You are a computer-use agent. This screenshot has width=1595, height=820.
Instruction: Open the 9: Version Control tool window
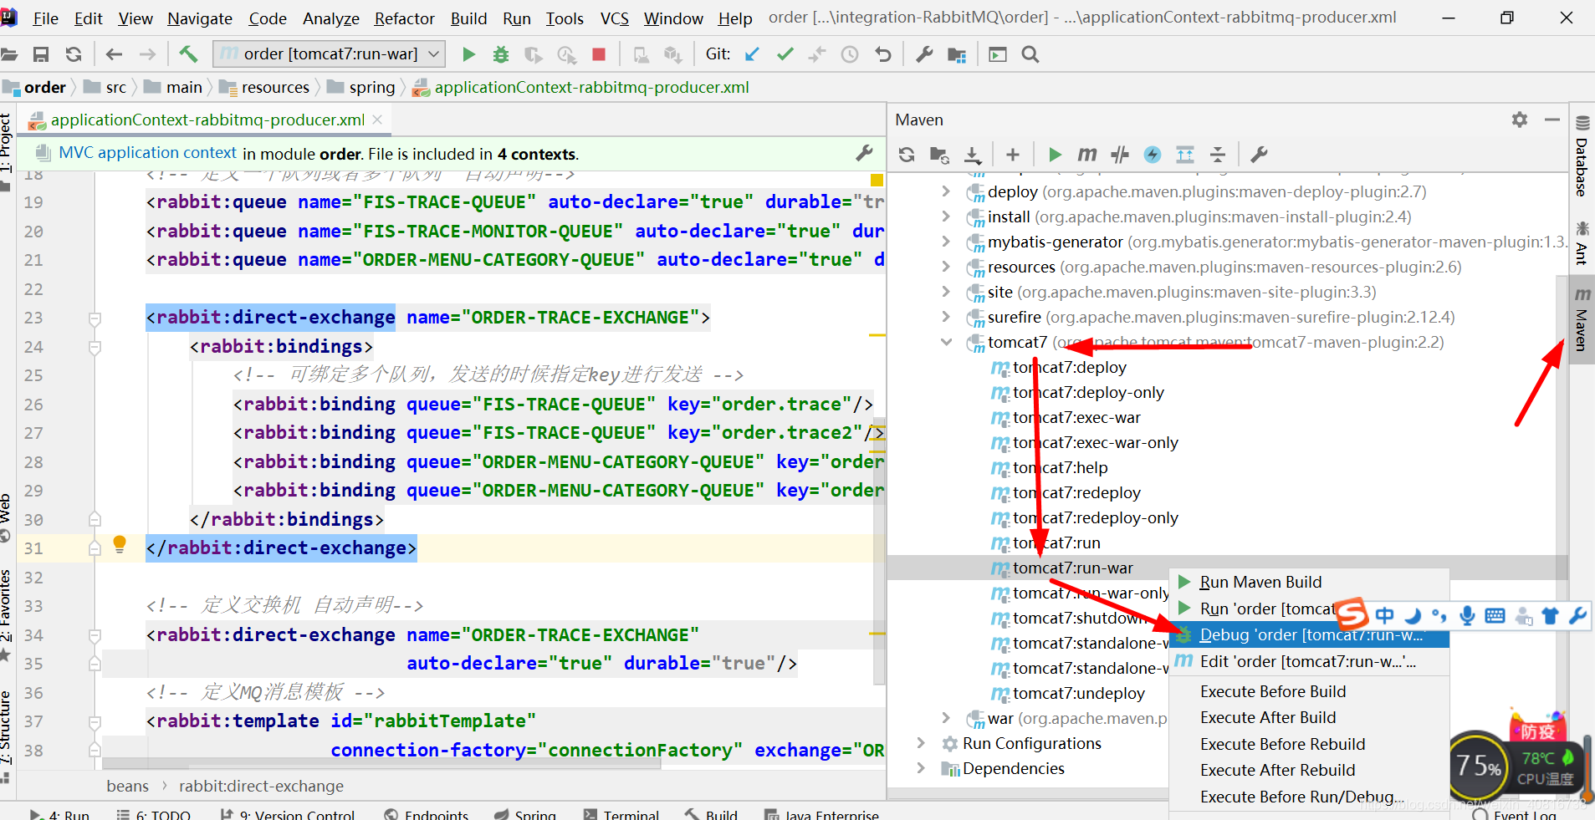pos(287,814)
